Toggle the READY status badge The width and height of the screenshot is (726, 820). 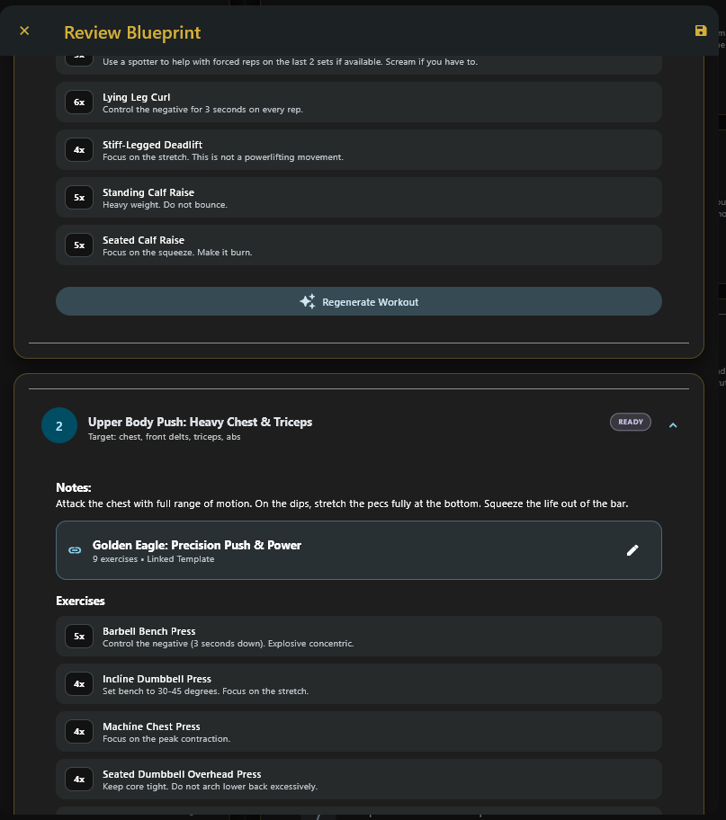630,422
